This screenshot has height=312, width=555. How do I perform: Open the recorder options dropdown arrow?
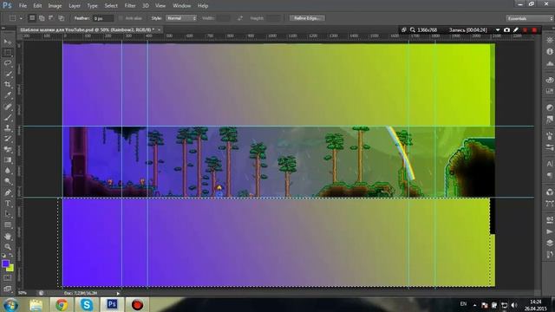pyautogui.click(x=498, y=30)
